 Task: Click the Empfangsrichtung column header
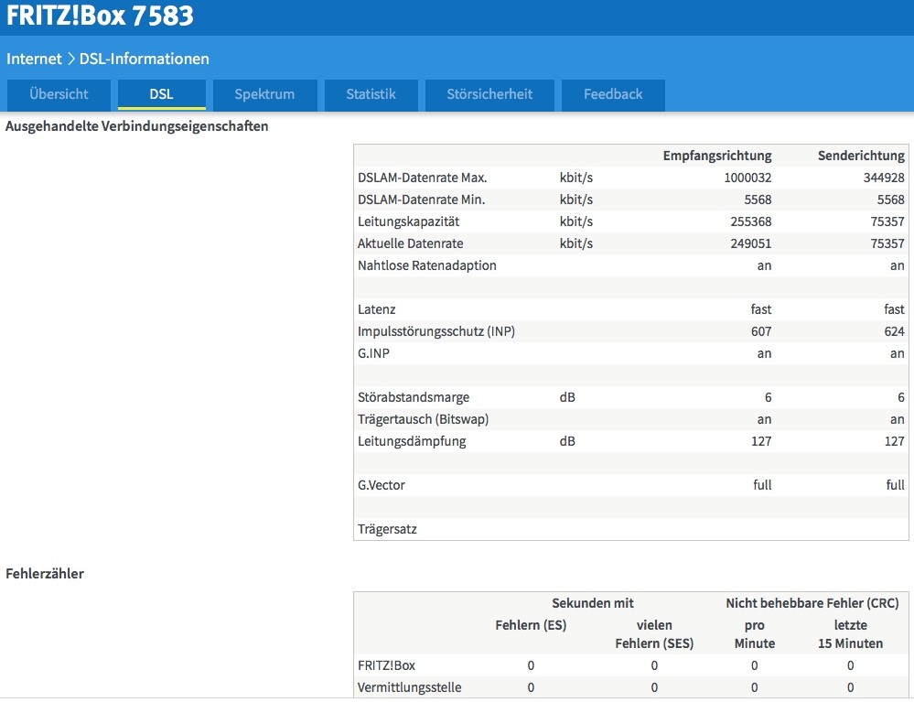click(716, 156)
